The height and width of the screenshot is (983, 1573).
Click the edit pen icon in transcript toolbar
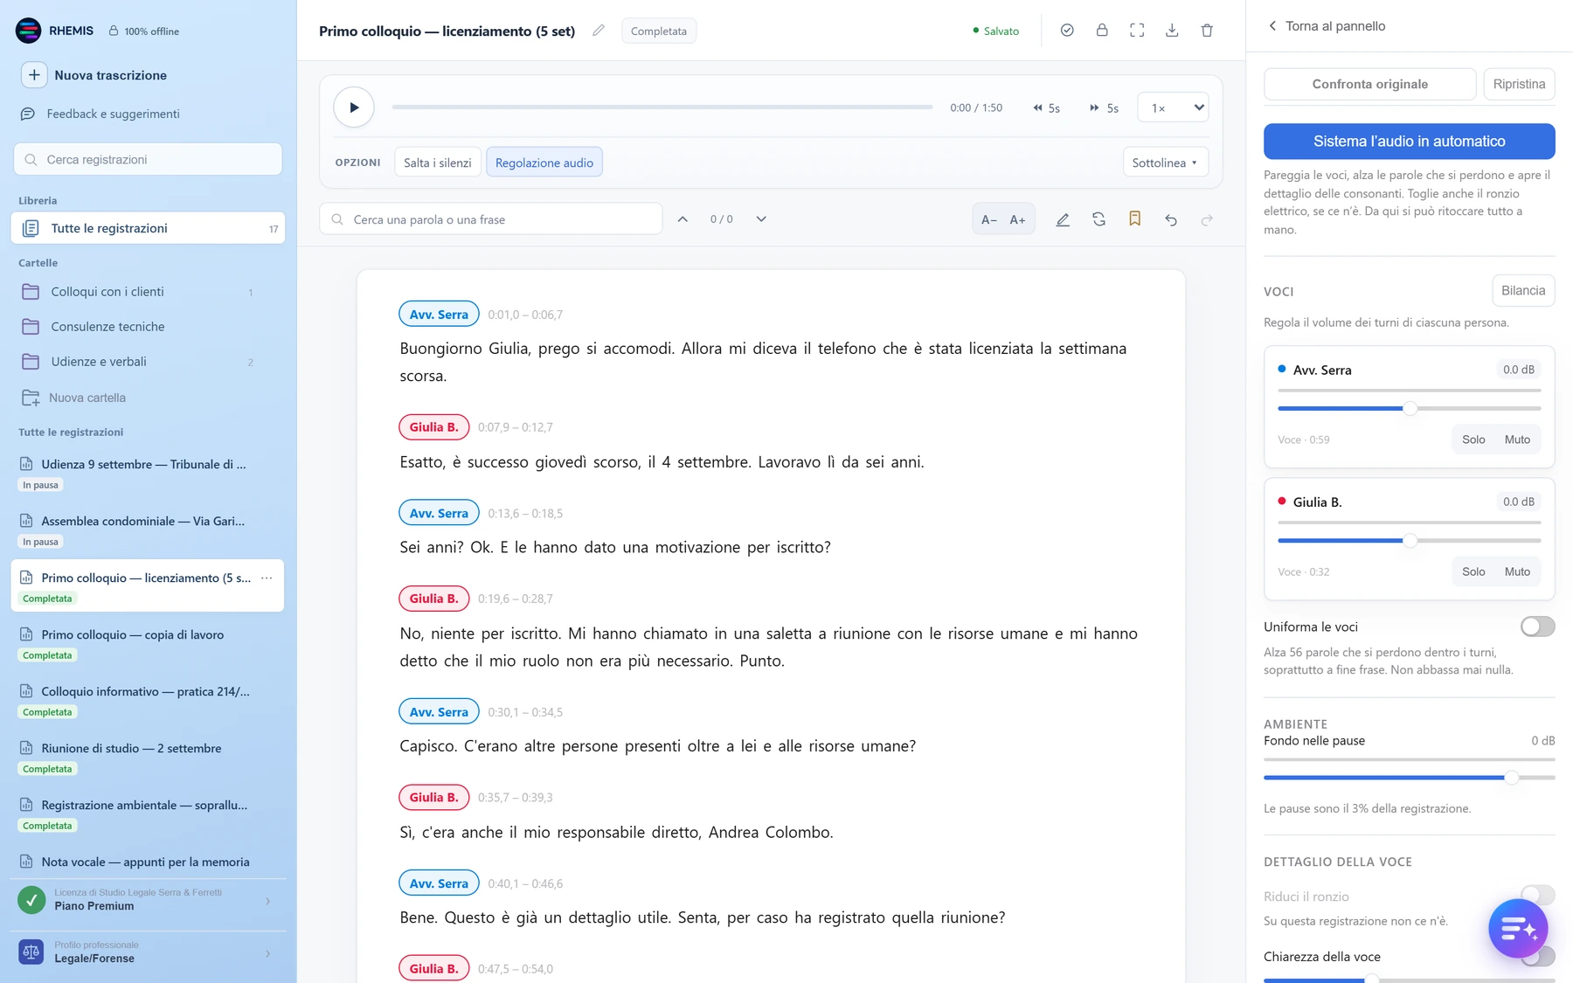pyautogui.click(x=1063, y=219)
